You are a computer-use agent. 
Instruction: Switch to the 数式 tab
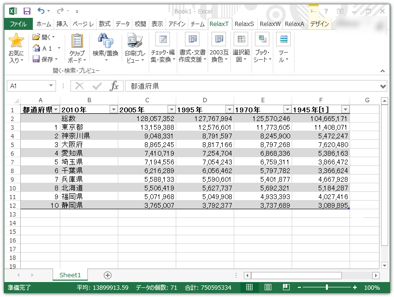[x=104, y=24]
